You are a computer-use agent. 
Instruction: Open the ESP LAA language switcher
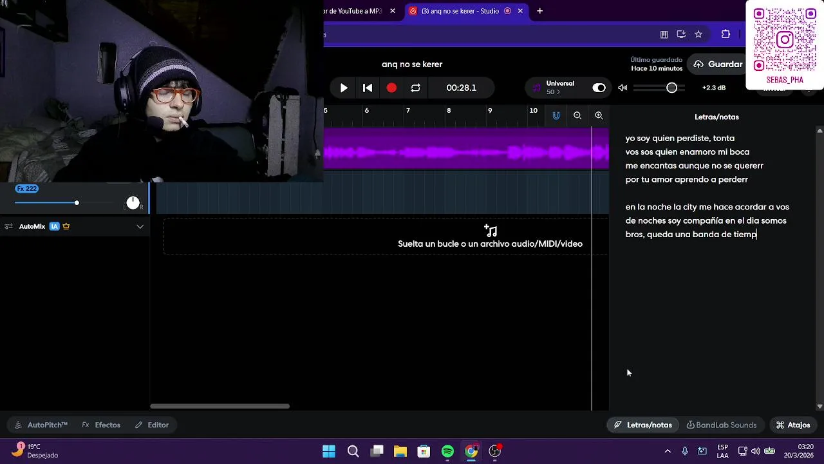[722, 451]
